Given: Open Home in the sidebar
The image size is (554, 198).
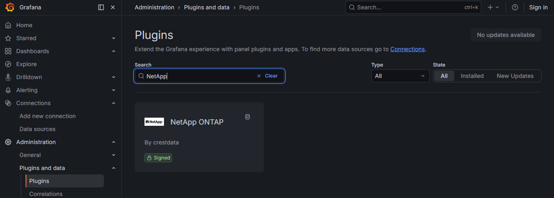Looking at the screenshot, I should (x=24, y=25).
